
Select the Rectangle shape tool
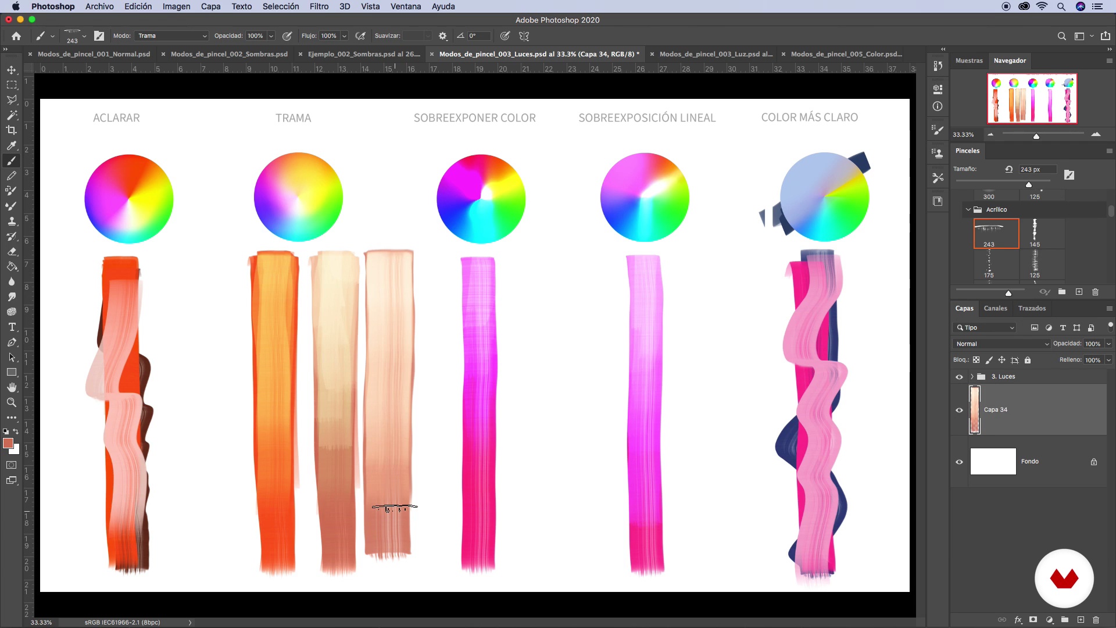coord(12,372)
